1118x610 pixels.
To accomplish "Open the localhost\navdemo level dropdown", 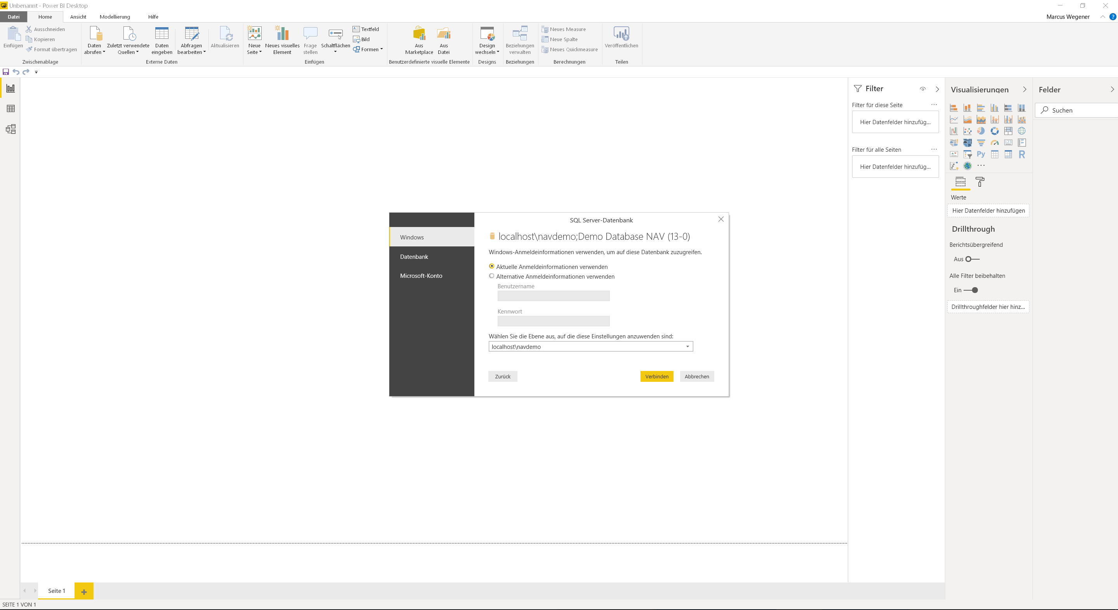I will coord(590,347).
